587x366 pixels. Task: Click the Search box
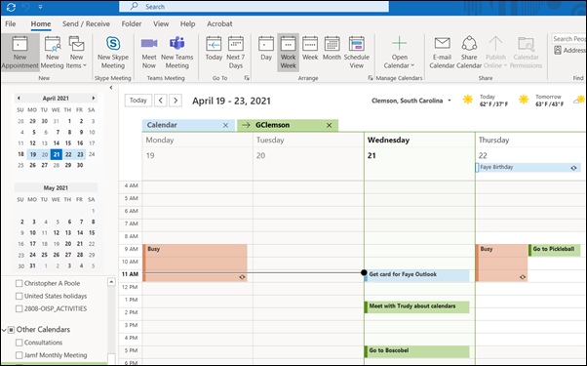[254, 7]
